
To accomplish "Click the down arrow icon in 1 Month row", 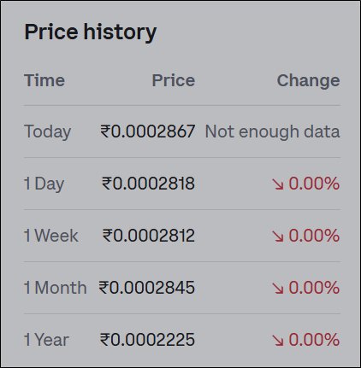I will tap(278, 289).
